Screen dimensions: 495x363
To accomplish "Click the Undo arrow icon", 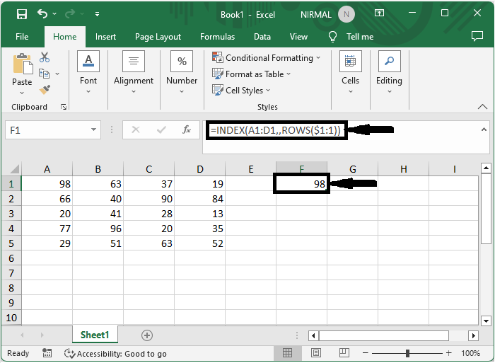I will (x=42, y=14).
